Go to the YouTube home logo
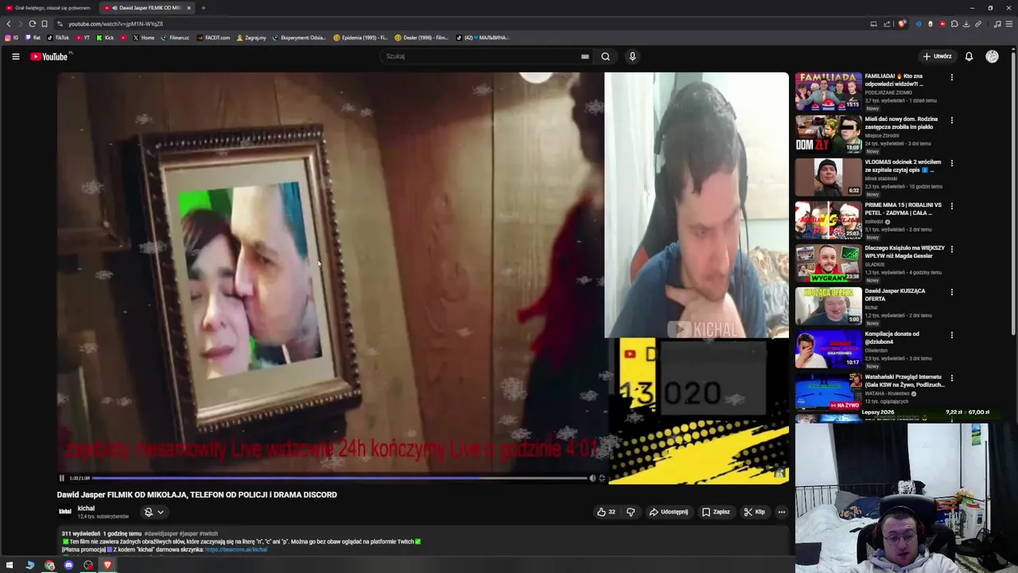This screenshot has width=1018, height=573. pos(49,57)
